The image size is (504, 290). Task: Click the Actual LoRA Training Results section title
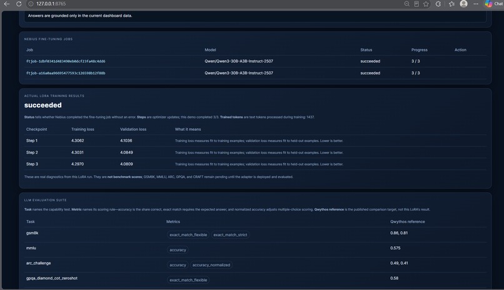click(54, 96)
